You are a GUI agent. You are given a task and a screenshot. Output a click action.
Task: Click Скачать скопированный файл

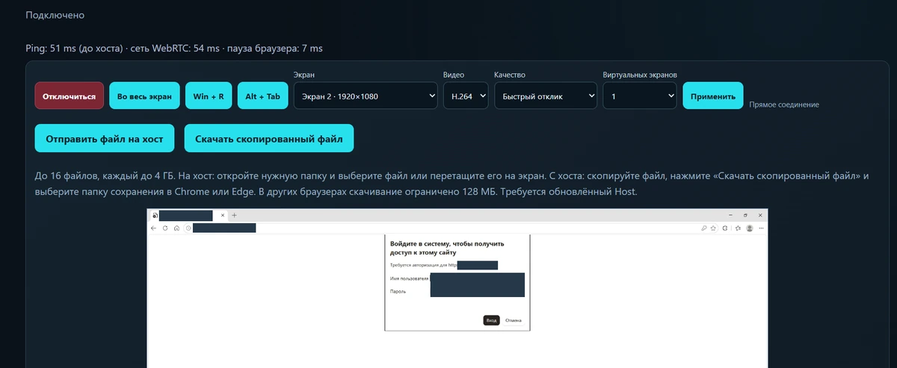tap(269, 139)
